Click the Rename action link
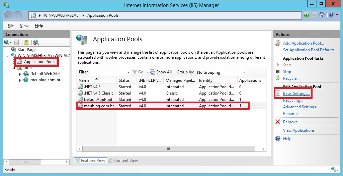 click(290, 114)
